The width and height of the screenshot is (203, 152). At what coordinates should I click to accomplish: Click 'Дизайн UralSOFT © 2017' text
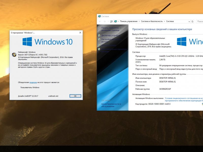(x=28, y=96)
